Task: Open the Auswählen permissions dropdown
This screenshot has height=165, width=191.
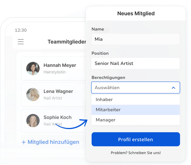Action: click(136, 88)
